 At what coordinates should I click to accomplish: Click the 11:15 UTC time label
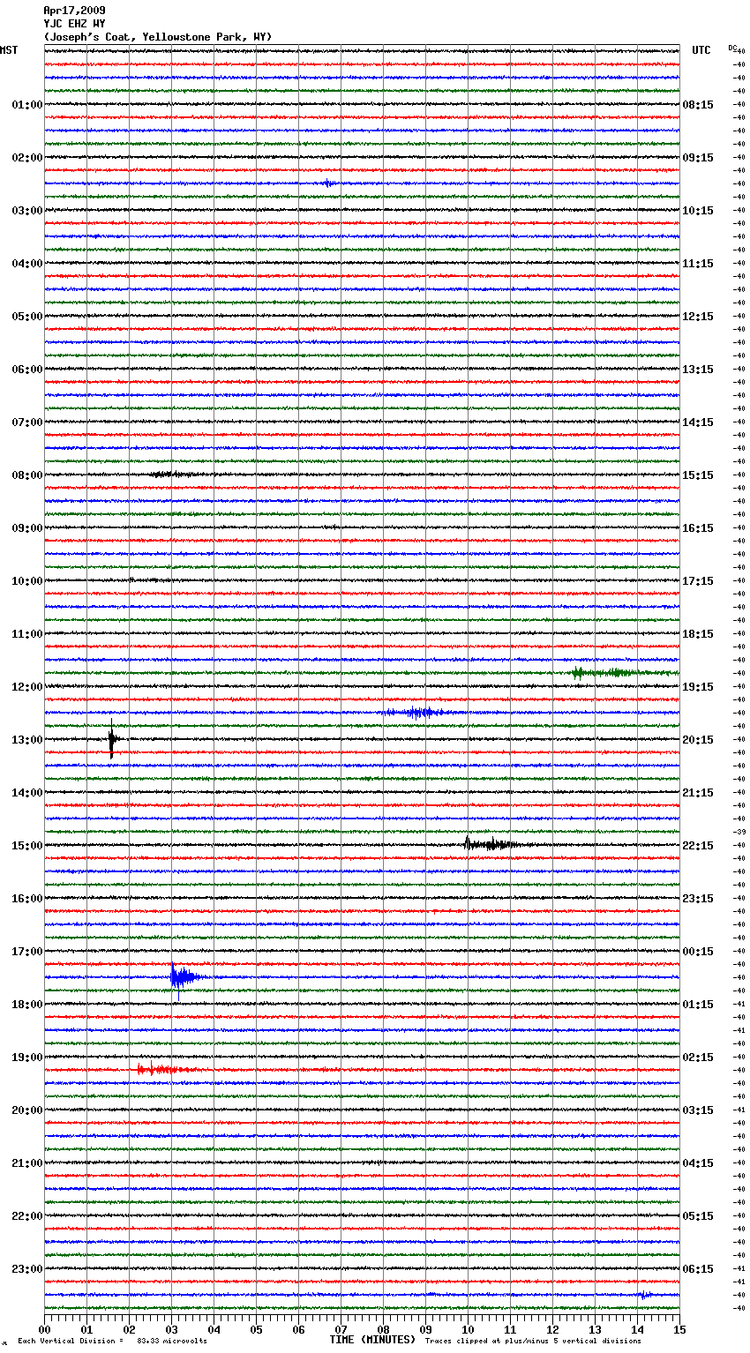tap(698, 264)
